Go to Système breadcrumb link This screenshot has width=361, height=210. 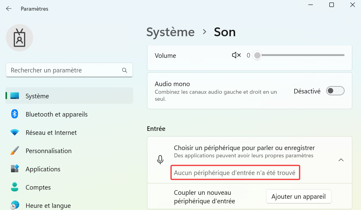pos(171,32)
